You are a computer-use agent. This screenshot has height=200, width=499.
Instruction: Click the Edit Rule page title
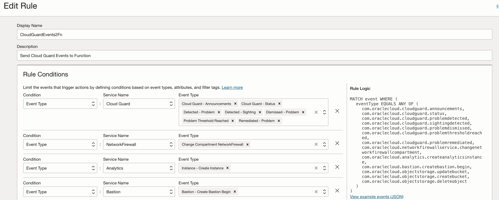[x=21, y=6]
